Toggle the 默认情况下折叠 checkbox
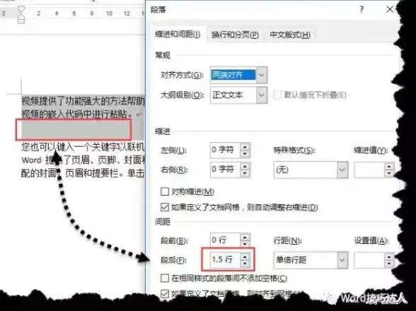 (x=277, y=95)
